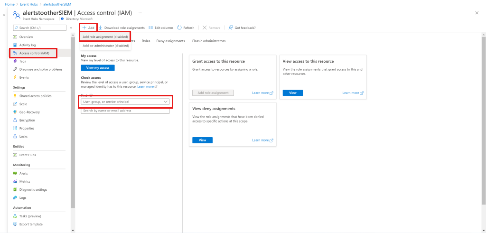The height and width of the screenshot is (233, 486).
Task: Click the Overview sidebar icon
Action: click(x=15, y=37)
